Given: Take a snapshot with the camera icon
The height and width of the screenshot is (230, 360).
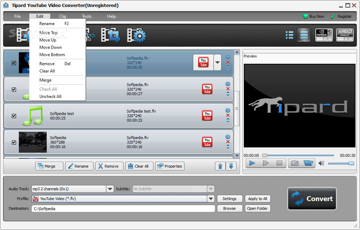Looking at the screenshot, I should click(295, 163).
